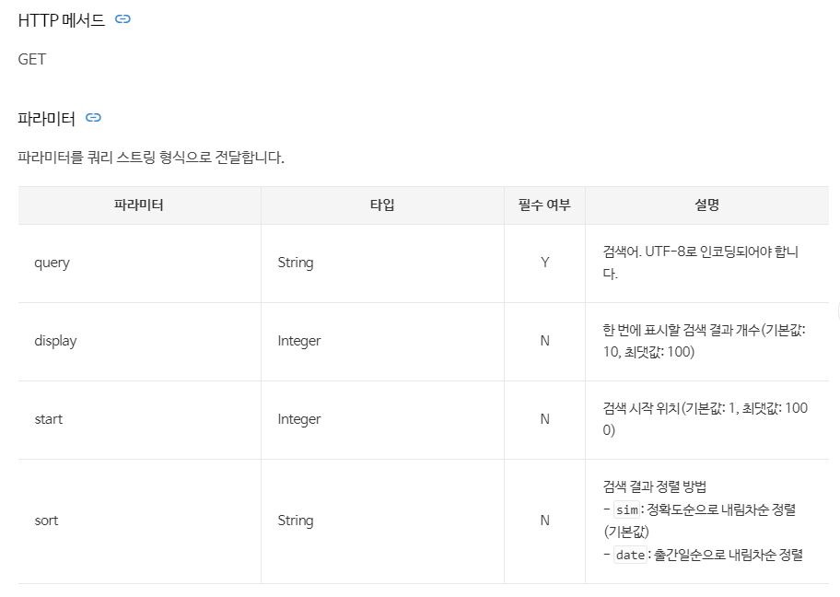Click the 타입 column header
The width and height of the screenshot is (840, 597).
pos(382,205)
